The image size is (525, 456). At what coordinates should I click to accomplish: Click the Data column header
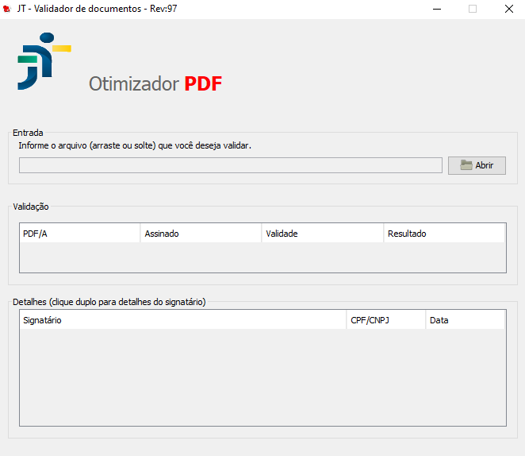[x=465, y=320]
